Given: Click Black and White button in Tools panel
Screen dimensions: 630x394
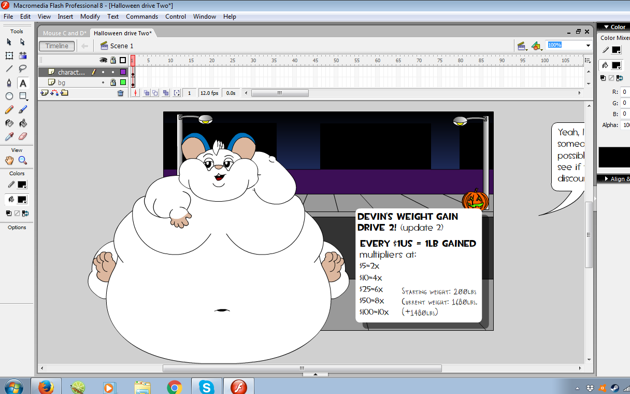Looking at the screenshot, I should (9, 213).
